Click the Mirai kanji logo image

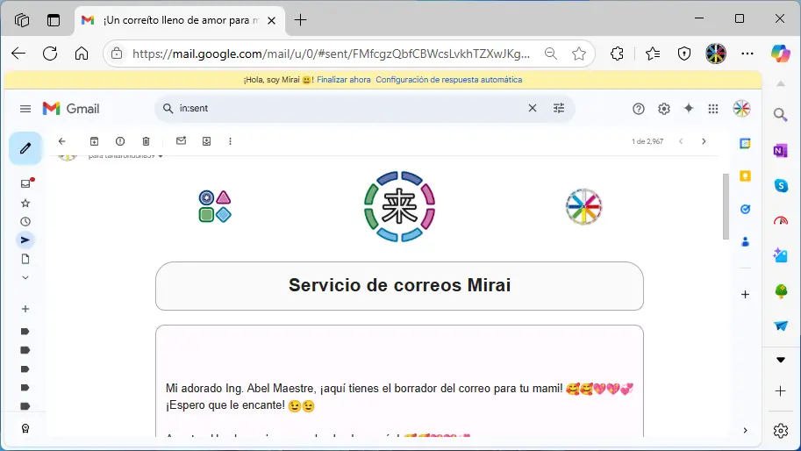399,206
